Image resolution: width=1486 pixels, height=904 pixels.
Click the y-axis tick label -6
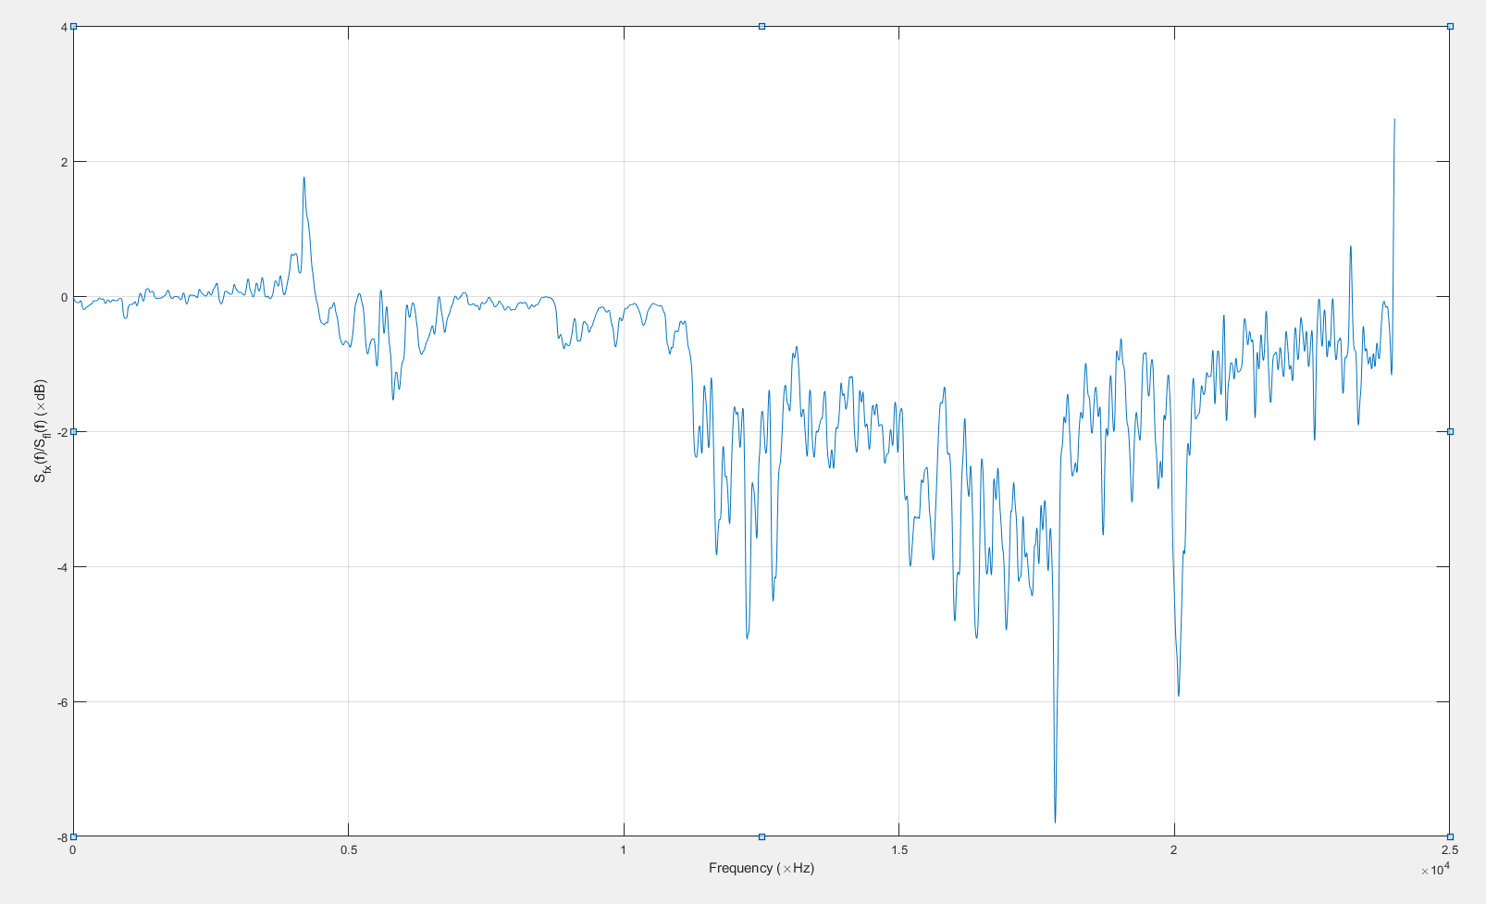pos(63,702)
